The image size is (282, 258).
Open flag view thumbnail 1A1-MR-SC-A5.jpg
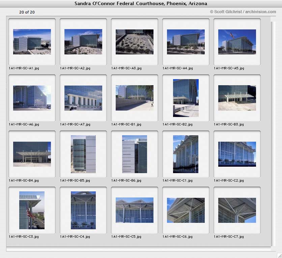pyautogui.click(x=237, y=42)
